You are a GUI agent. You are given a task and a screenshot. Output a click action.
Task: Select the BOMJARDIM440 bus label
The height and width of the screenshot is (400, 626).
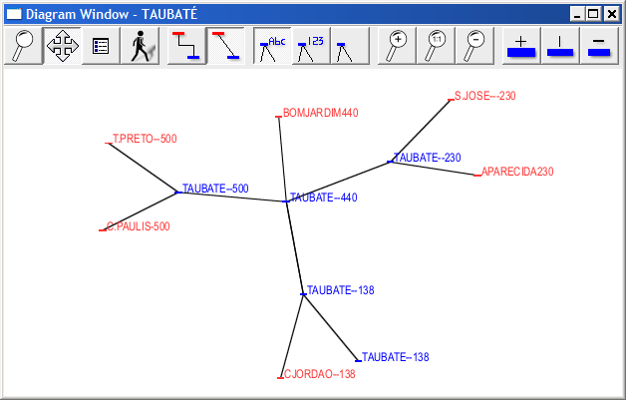point(321,113)
